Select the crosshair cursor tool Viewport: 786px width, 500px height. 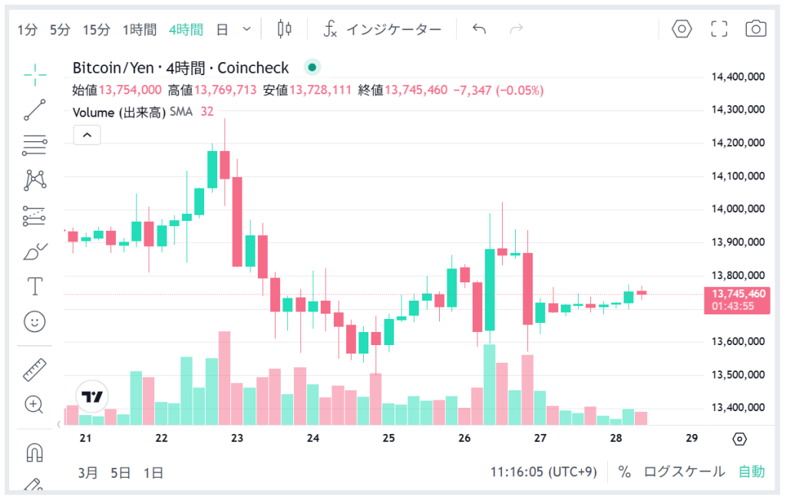pos(35,74)
